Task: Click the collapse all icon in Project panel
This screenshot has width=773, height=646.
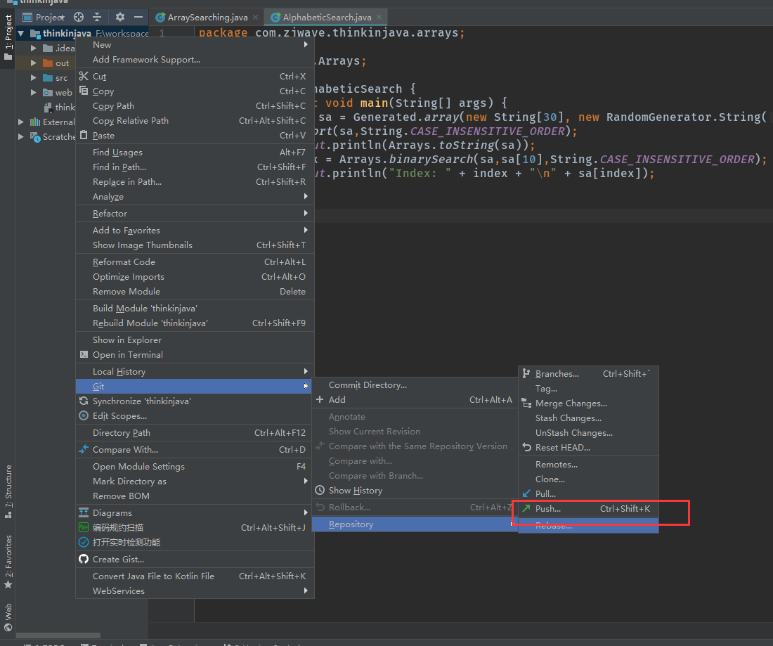Action: [97, 17]
